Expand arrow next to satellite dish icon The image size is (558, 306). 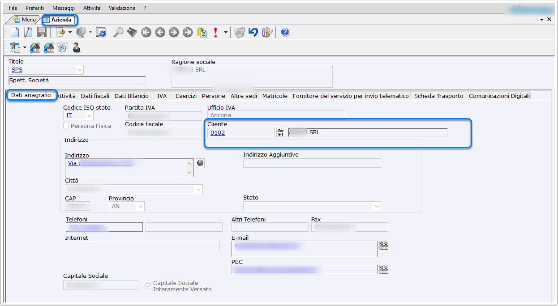pos(90,32)
